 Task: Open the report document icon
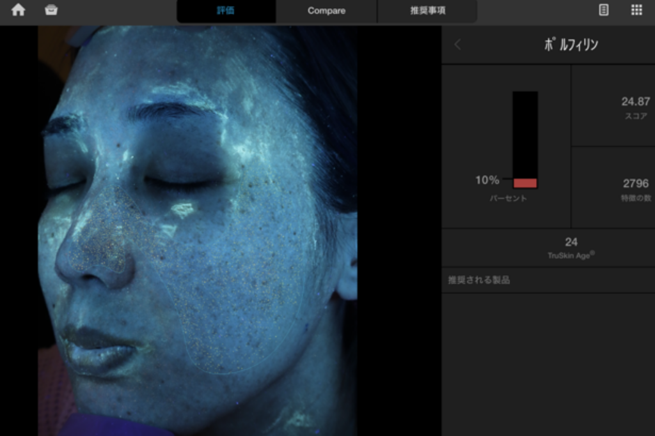click(x=603, y=10)
